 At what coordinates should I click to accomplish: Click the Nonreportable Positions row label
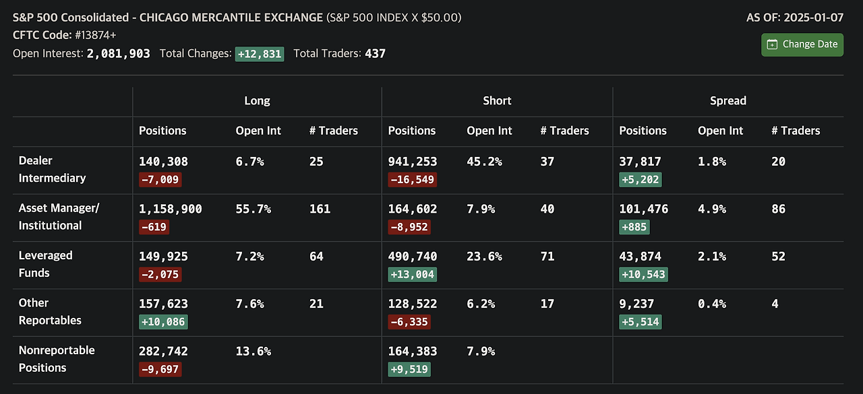coord(57,359)
